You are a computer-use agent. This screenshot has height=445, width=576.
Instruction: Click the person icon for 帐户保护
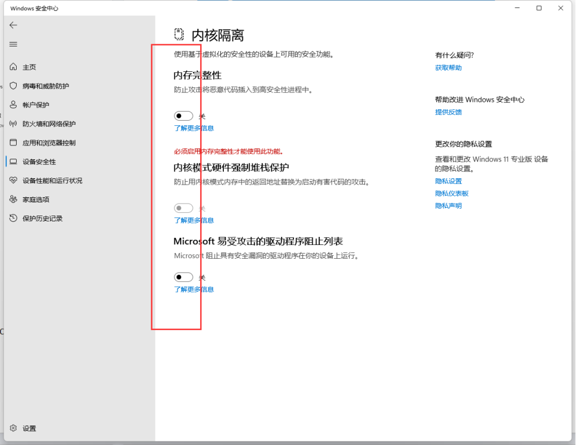pyautogui.click(x=14, y=105)
